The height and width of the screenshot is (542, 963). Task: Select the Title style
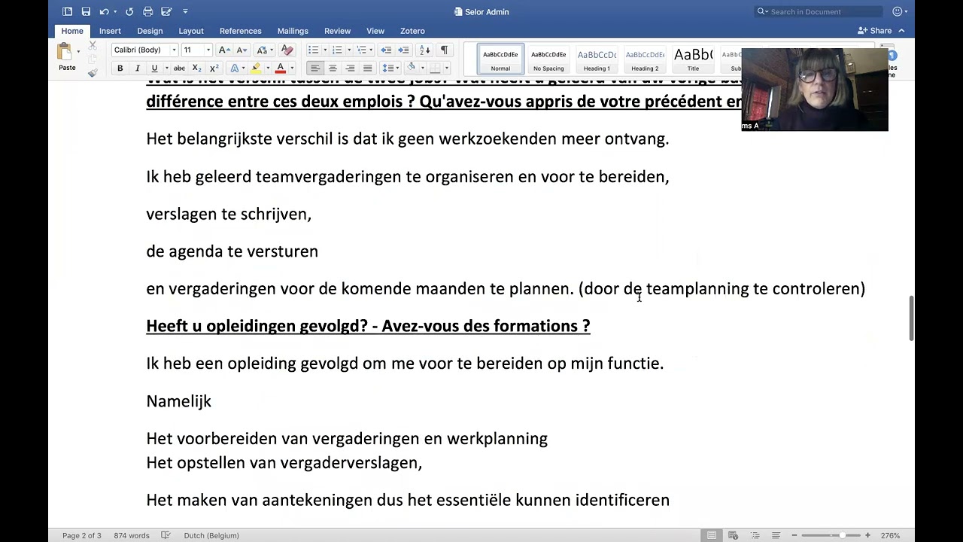pyautogui.click(x=693, y=59)
